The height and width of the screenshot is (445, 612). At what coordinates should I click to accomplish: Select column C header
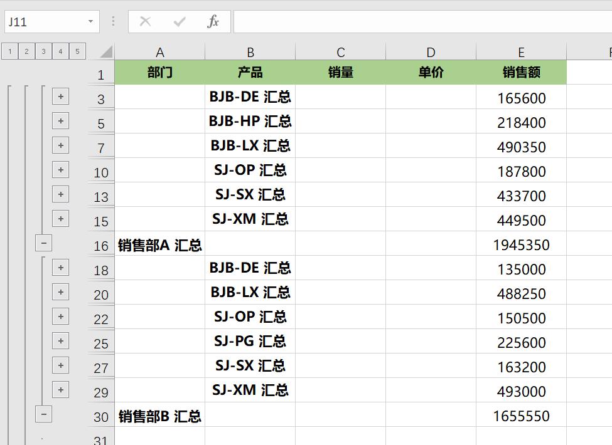[340, 52]
